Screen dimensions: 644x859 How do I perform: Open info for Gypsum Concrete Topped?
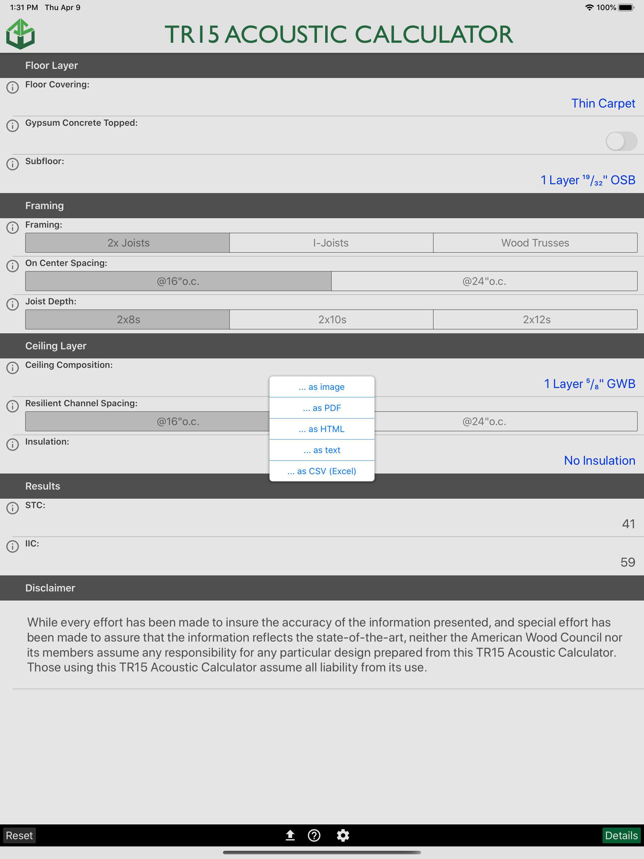coord(13,126)
